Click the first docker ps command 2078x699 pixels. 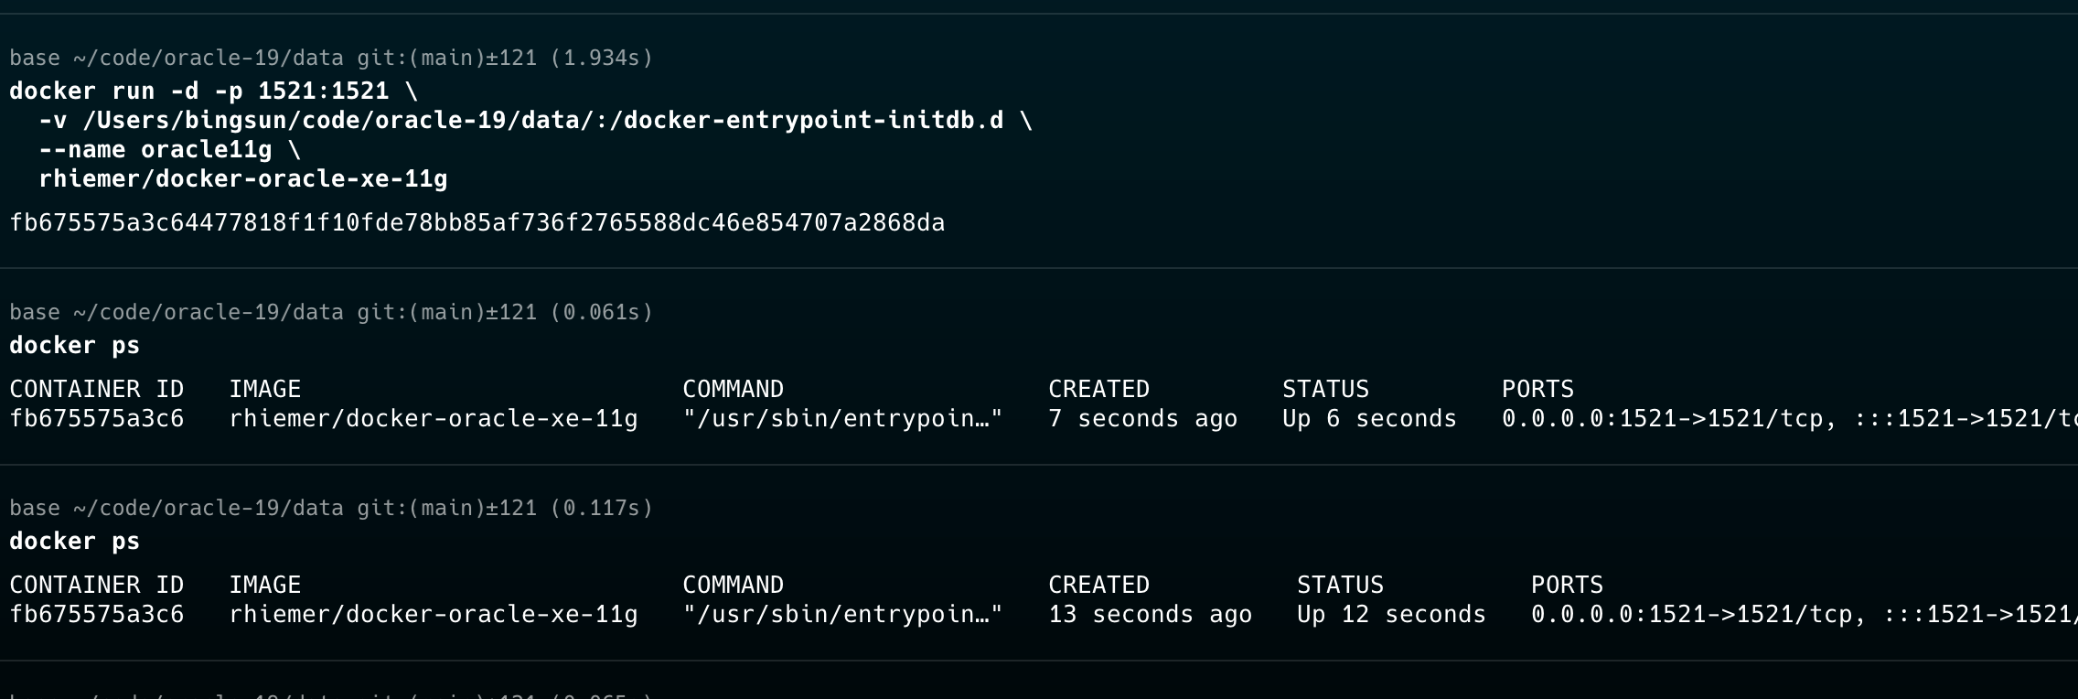pos(74,346)
